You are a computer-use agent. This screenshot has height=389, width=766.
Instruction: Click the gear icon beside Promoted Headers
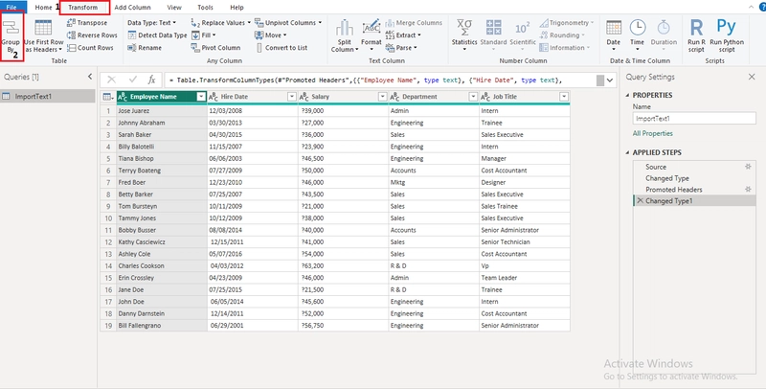click(x=748, y=189)
